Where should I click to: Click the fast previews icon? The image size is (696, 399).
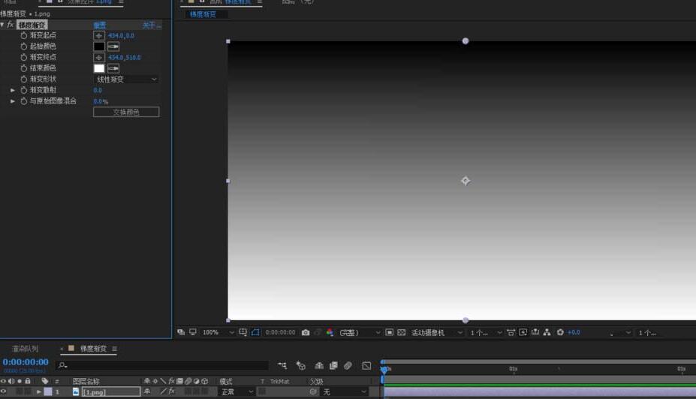(x=523, y=332)
